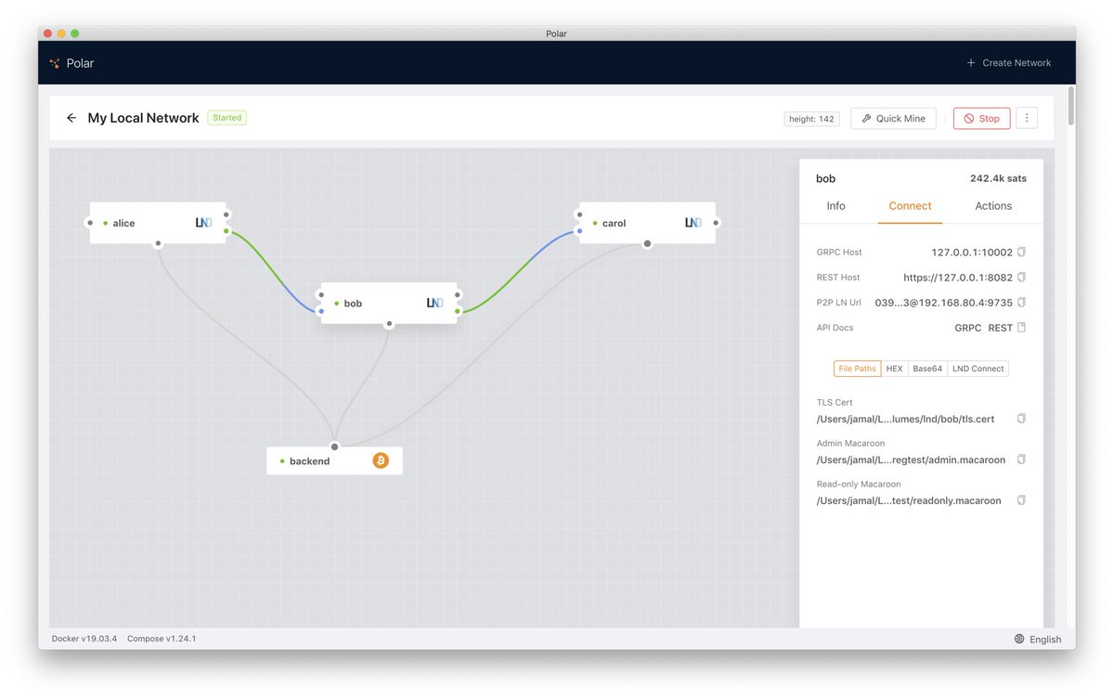Click the Compose v1.24.1 status text
The image size is (1114, 700).
tap(162, 639)
